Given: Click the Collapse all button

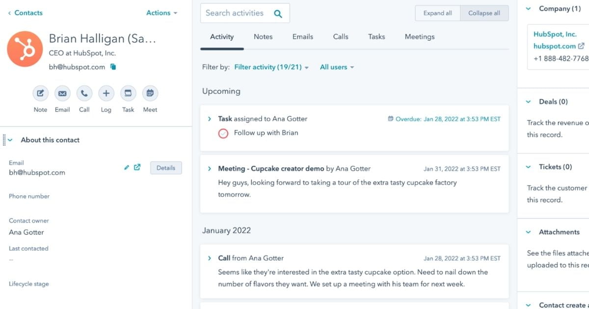Looking at the screenshot, I should click(x=484, y=13).
